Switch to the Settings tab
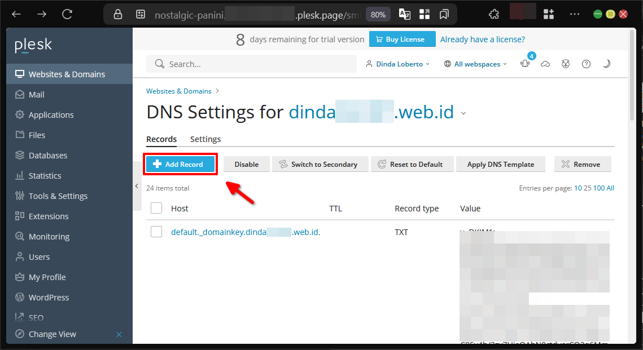Image resolution: width=643 pixels, height=350 pixels. tap(205, 139)
